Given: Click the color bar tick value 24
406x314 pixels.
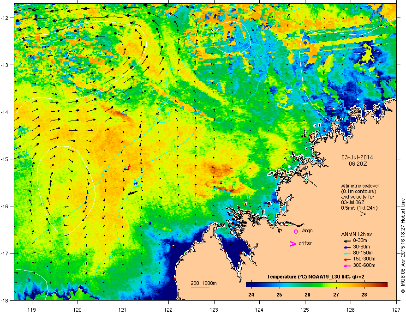Looking at the screenshot, I should tap(251, 295).
